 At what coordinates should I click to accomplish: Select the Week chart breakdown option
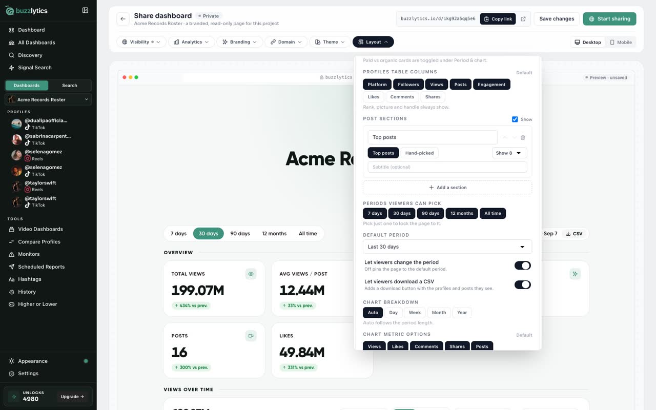(415, 313)
